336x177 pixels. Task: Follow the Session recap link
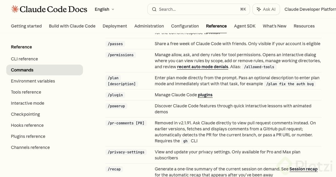[303, 169]
